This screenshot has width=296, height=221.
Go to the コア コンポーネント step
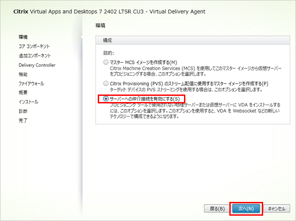point(34,46)
